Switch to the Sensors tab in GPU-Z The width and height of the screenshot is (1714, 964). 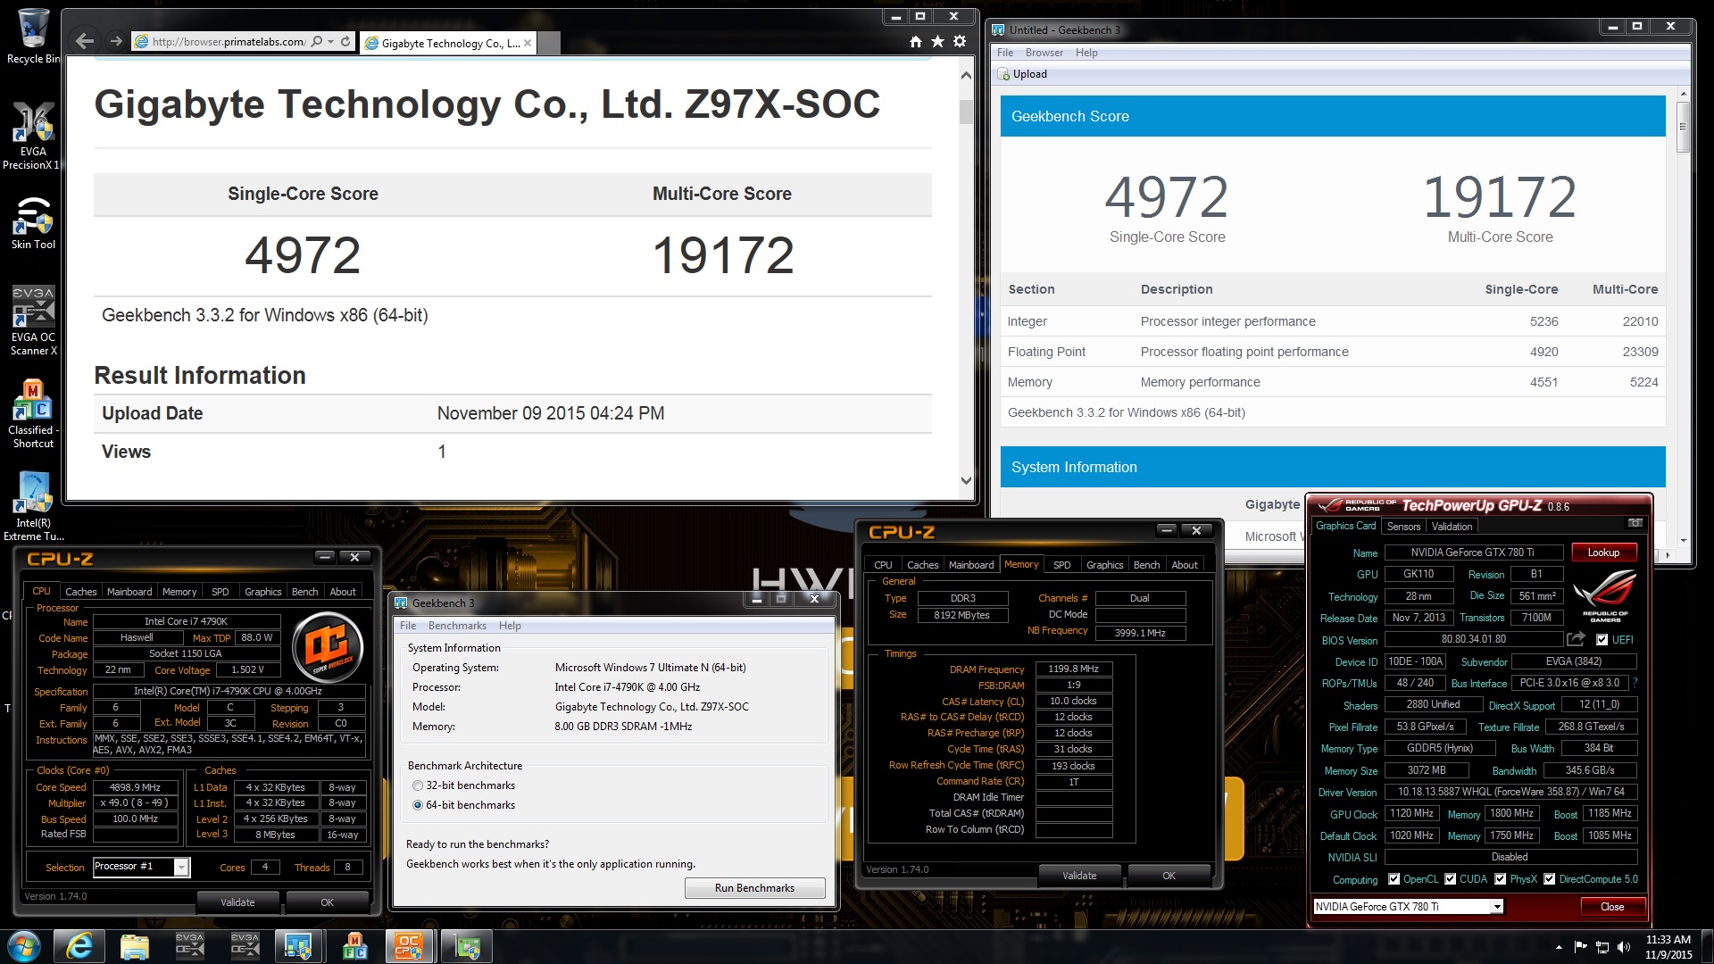point(1403,527)
